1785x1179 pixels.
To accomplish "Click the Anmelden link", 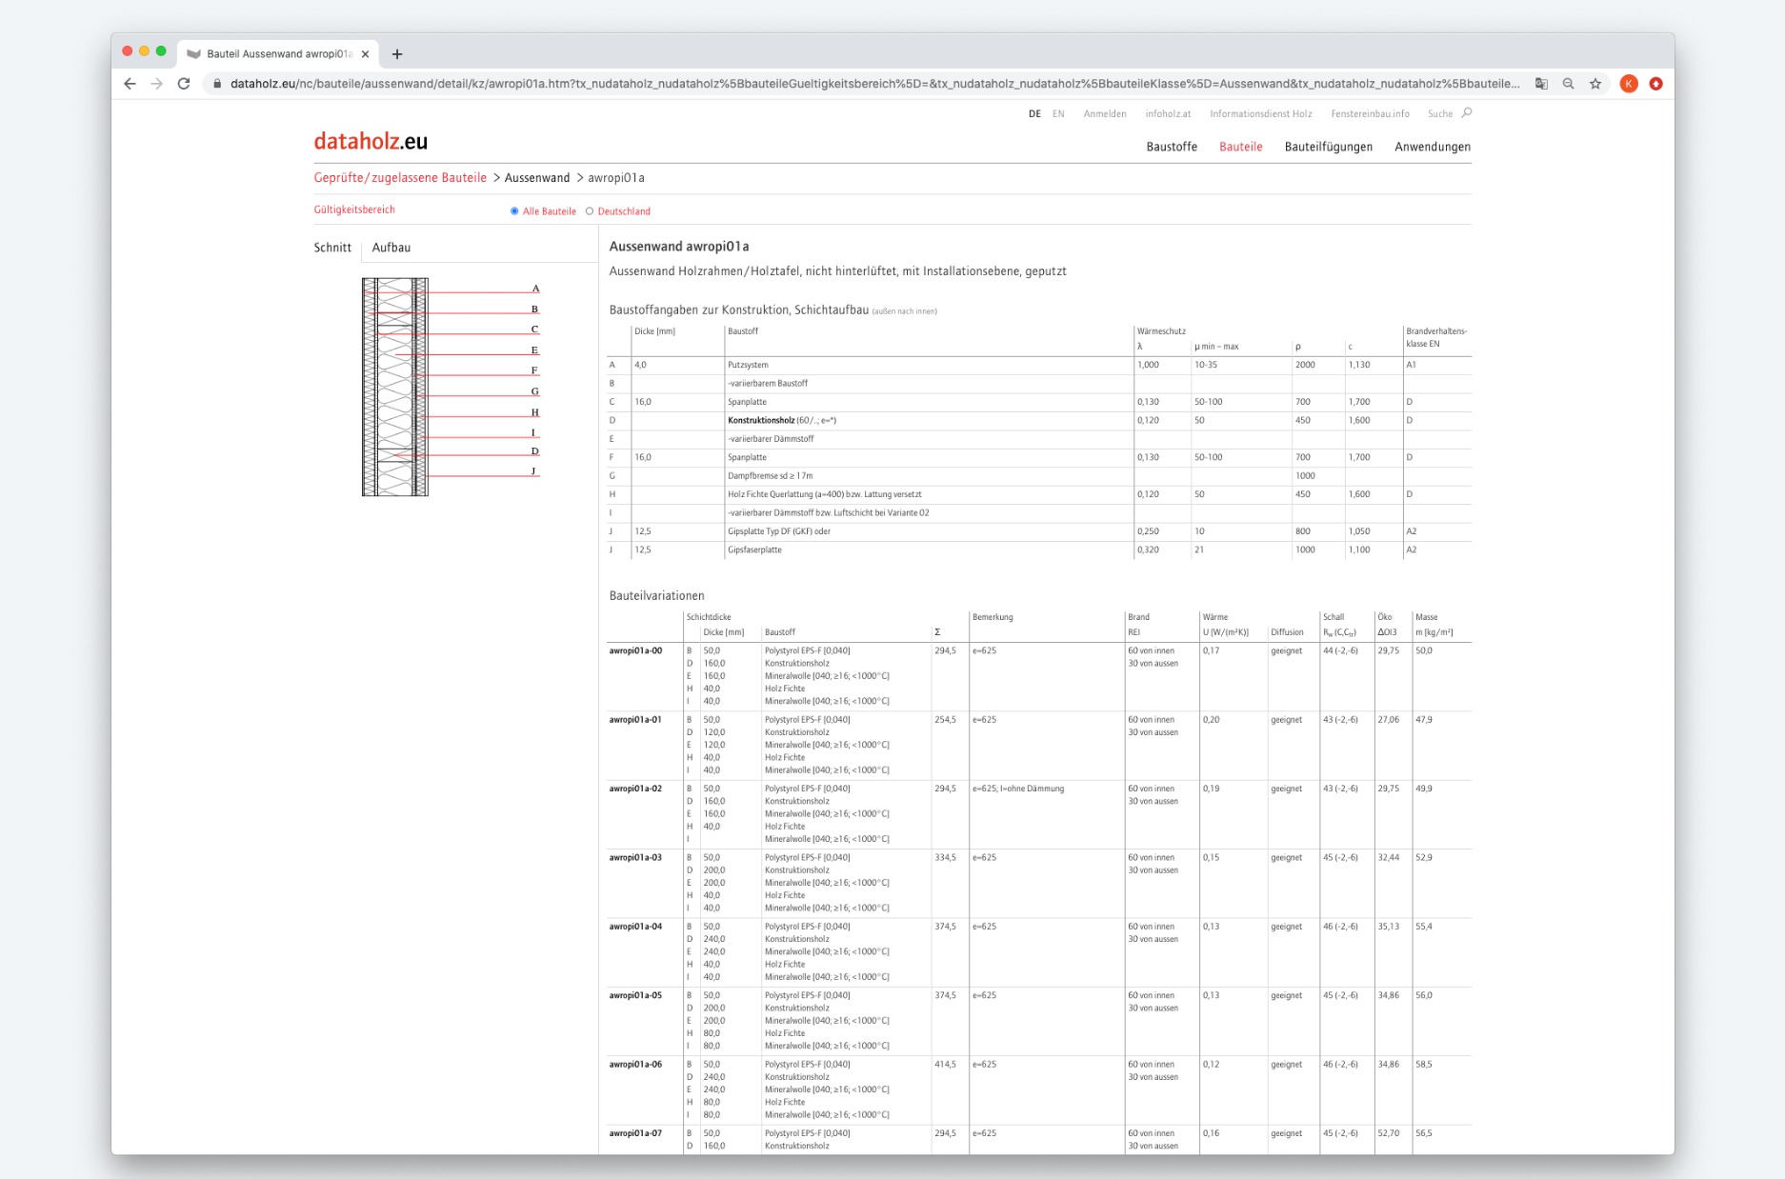I will click(1105, 113).
